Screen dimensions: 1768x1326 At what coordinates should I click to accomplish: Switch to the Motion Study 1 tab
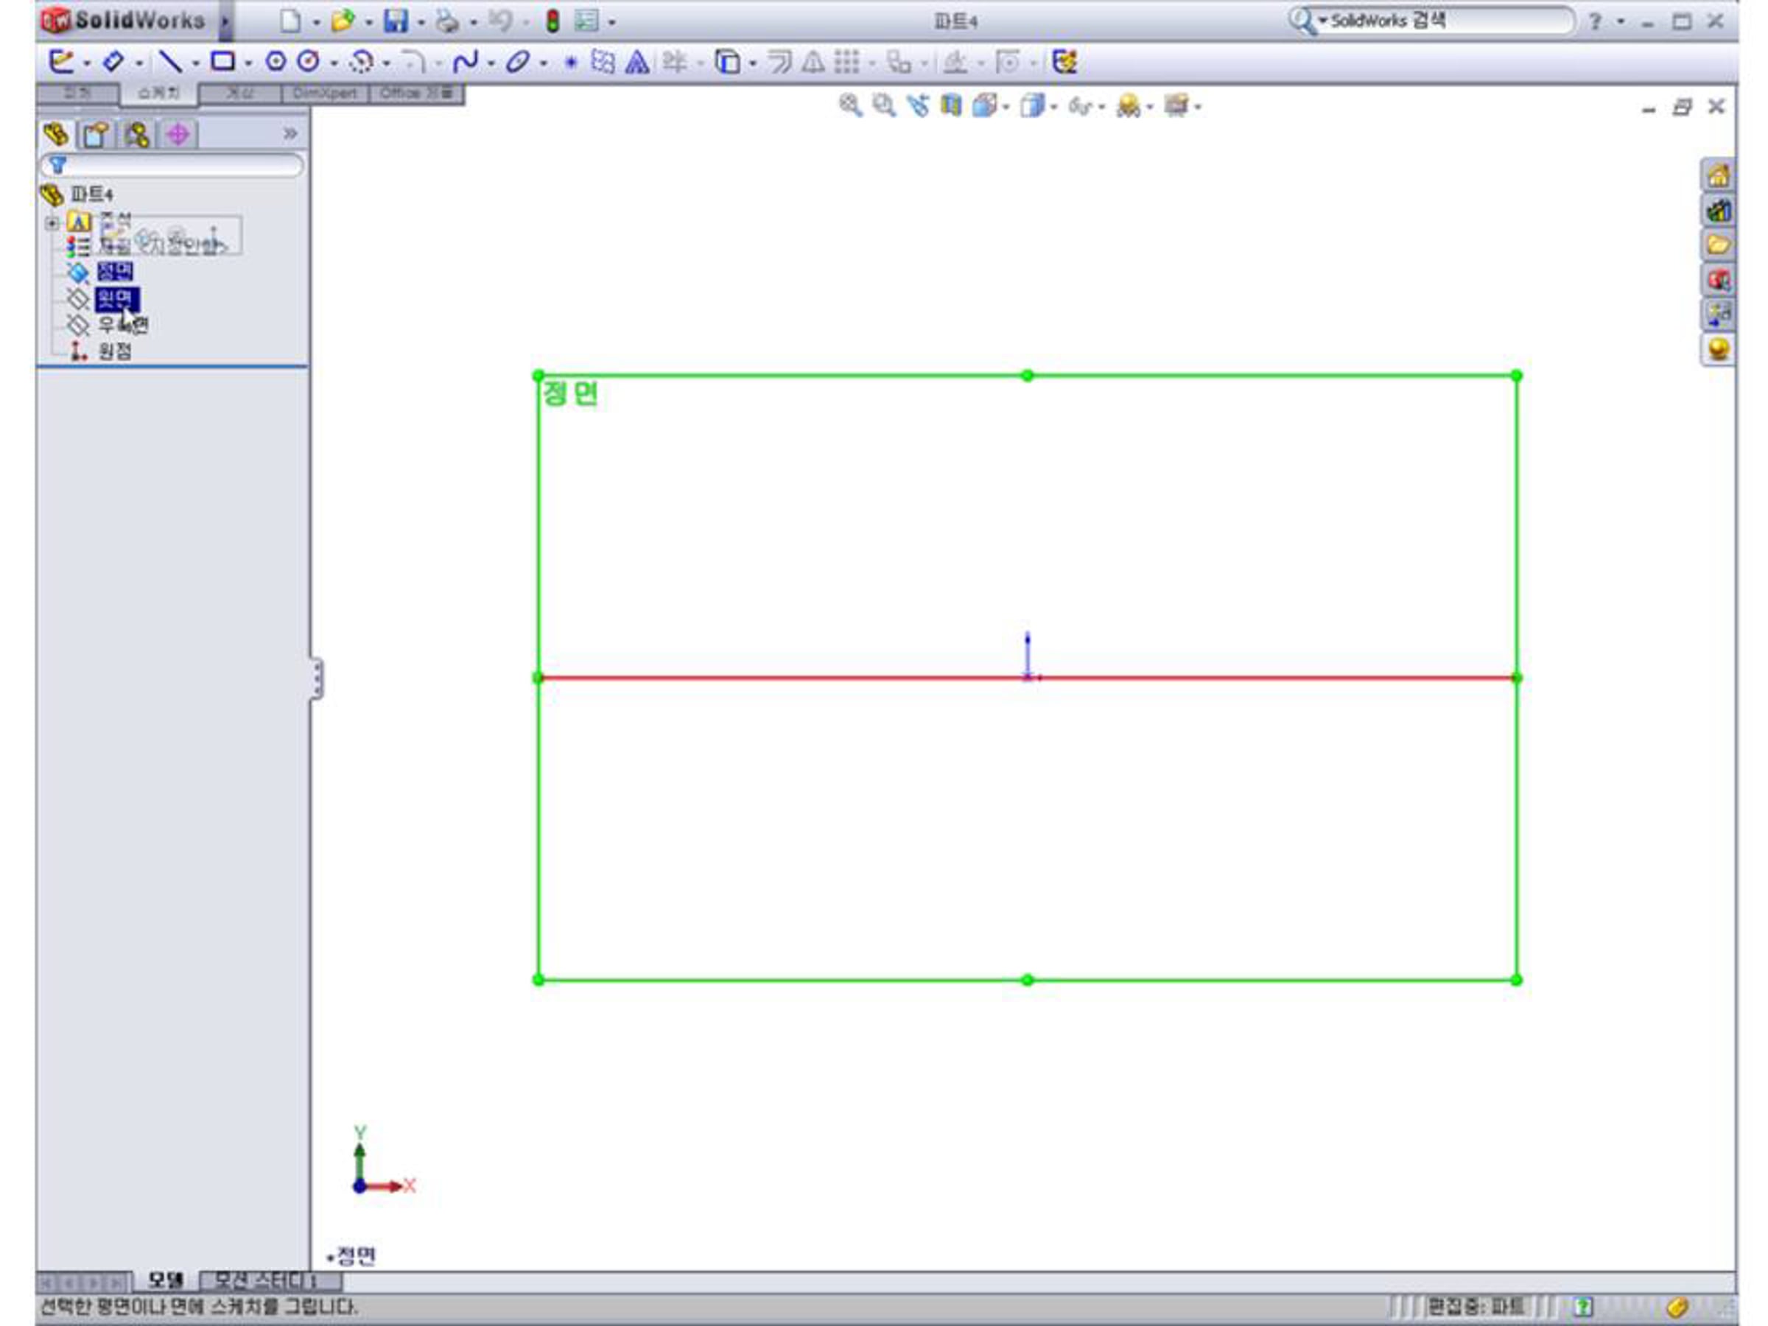point(270,1281)
